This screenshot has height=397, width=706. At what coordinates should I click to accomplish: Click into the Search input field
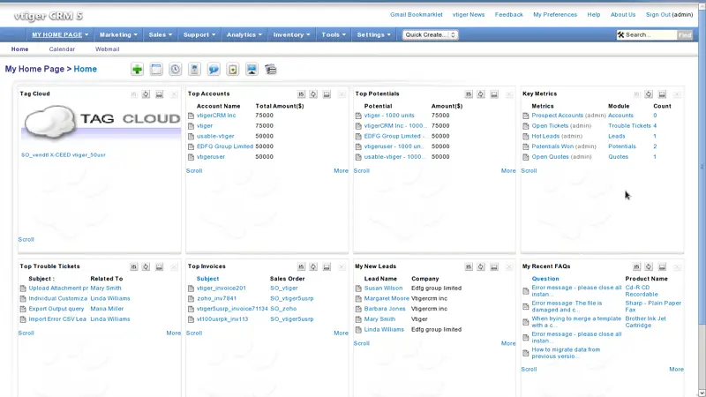pos(650,34)
